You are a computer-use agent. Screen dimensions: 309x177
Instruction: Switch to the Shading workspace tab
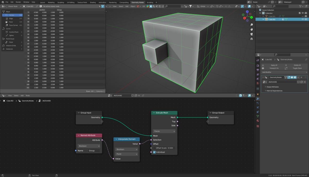click(93, 2)
